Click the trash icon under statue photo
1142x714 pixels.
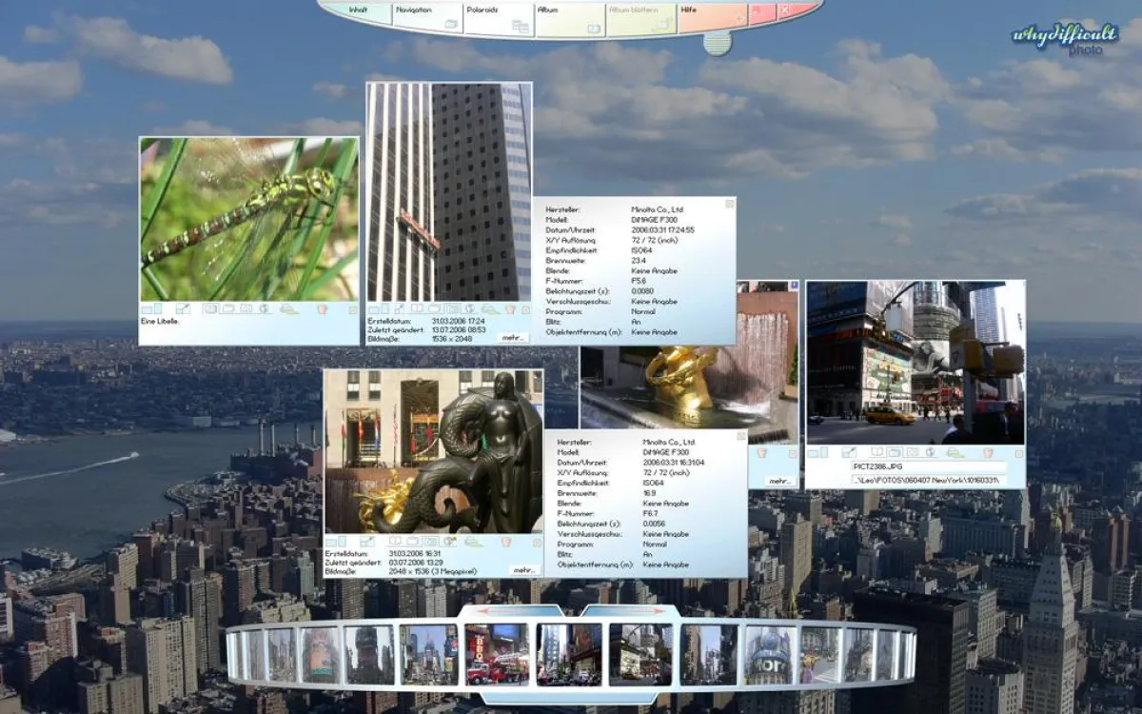pyautogui.click(x=506, y=541)
